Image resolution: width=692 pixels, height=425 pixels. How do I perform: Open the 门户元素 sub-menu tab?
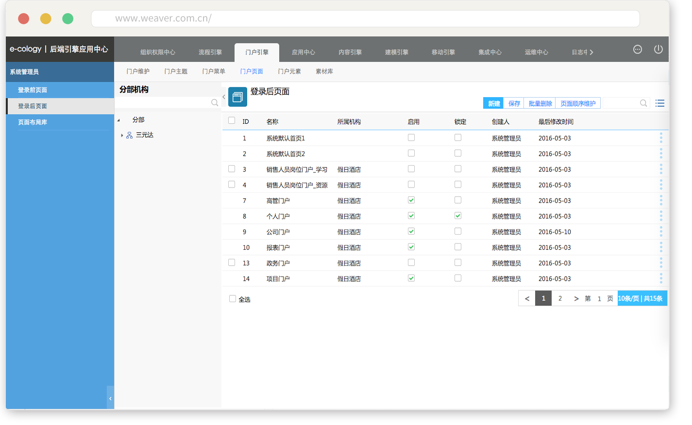289,71
